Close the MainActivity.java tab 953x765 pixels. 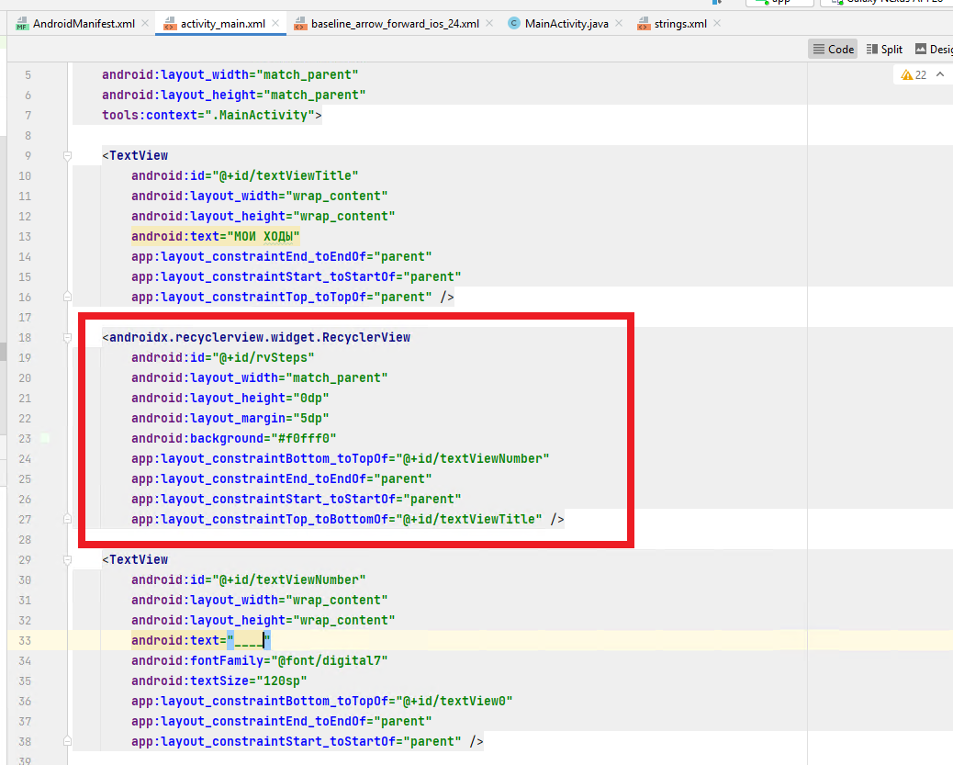(619, 23)
